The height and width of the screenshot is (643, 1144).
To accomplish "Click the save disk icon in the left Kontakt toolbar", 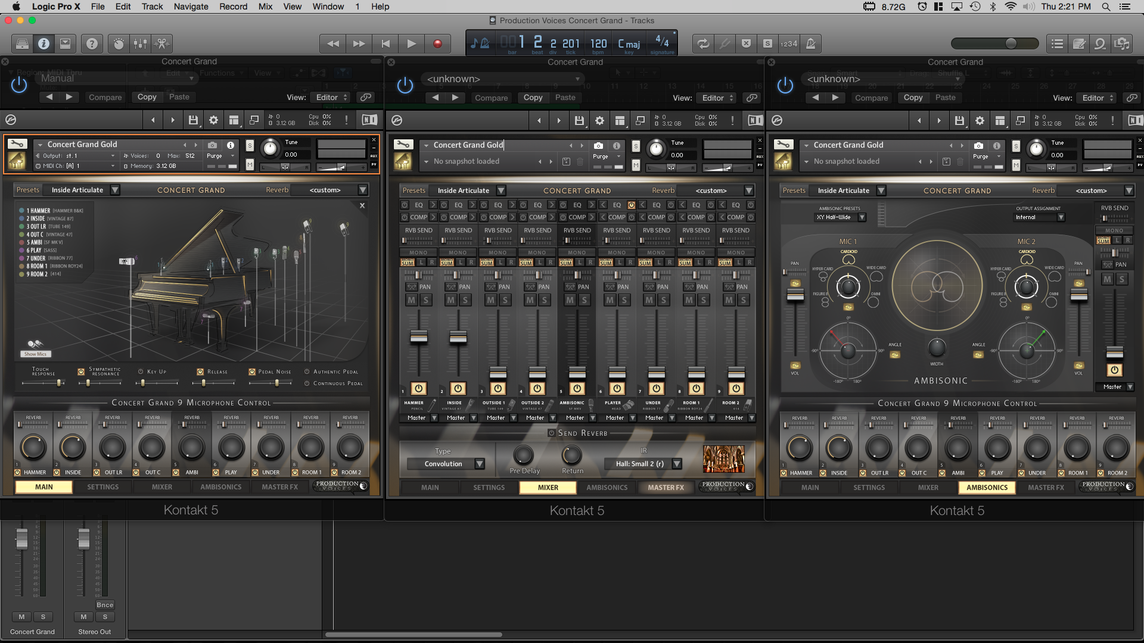I will point(193,120).
